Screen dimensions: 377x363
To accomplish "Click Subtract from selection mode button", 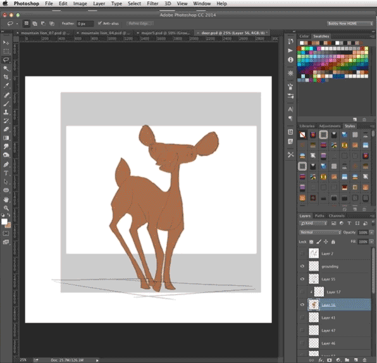I will 43,23.
